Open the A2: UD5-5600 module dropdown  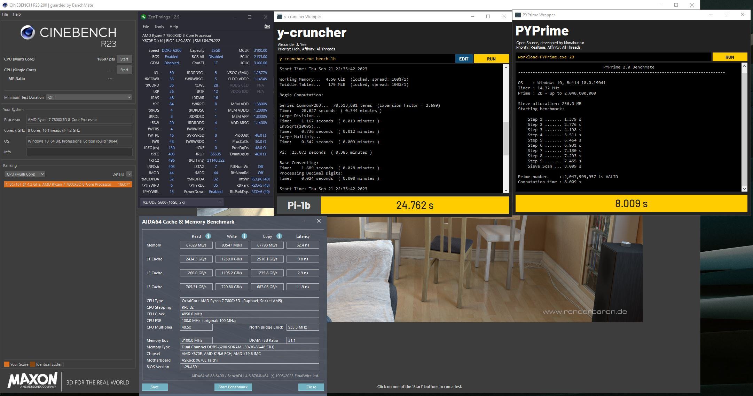coord(181,202)
